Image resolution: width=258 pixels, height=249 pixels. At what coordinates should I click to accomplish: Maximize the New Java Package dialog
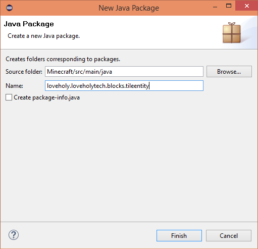[x=229, y=6]
